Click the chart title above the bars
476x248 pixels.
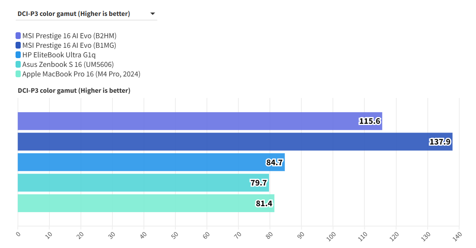click(74, 91)
